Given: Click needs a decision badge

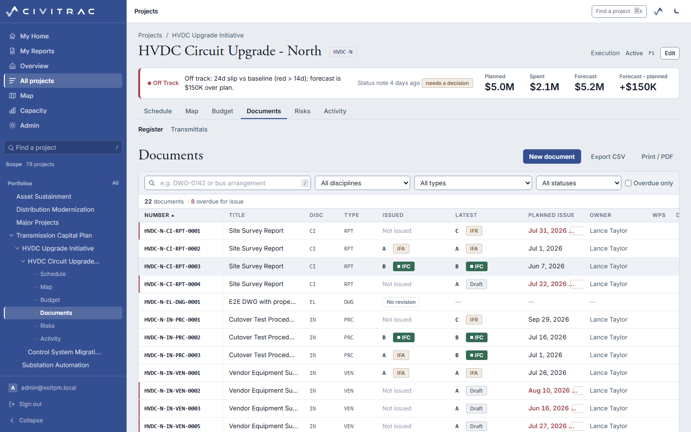Looking at the screenshot, I should (x=447, y=83).
